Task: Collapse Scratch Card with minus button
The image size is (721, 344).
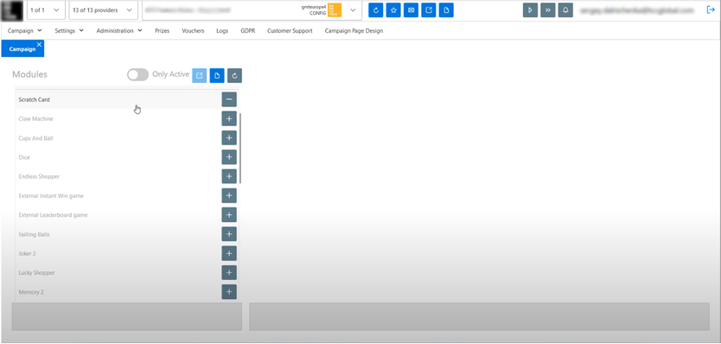Action: (229, 99)
